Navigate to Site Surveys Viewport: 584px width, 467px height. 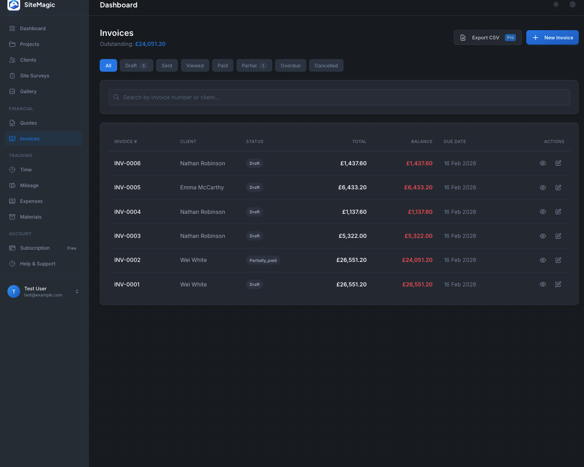(x=35, y=76)
